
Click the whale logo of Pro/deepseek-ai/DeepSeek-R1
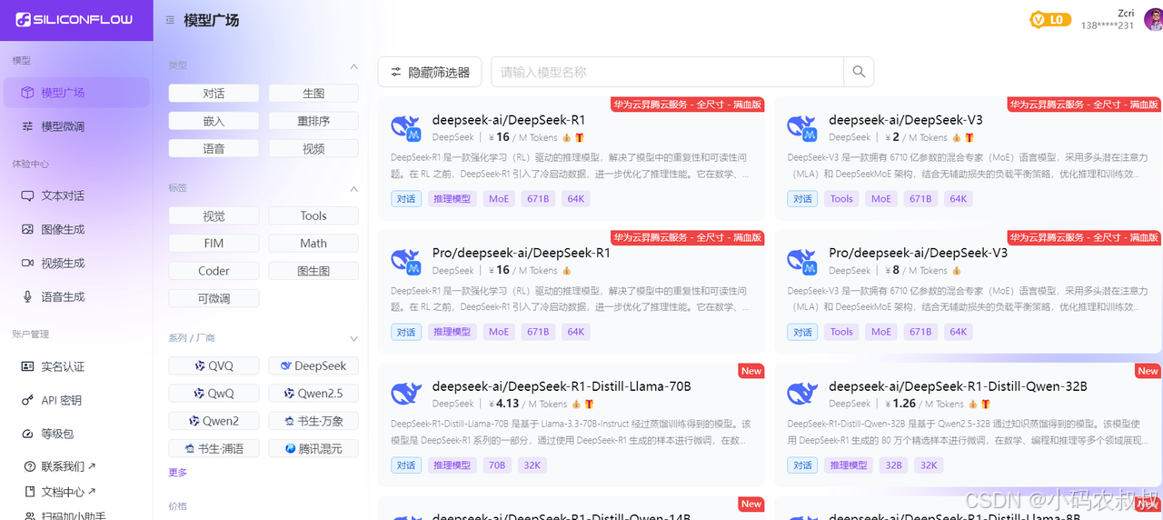(406, 261)
